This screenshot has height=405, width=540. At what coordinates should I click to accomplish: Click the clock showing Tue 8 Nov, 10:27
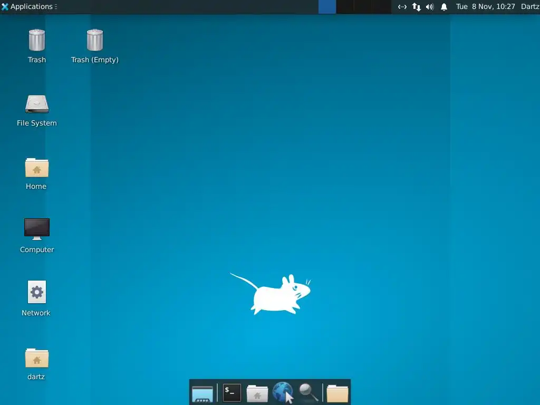(486, 6)
